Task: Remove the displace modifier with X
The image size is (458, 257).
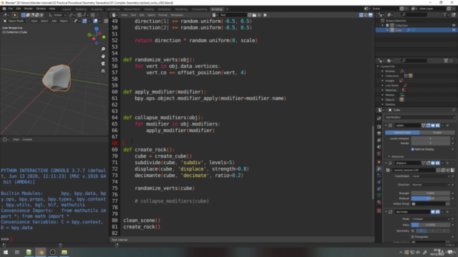Action: coord(447,163)
